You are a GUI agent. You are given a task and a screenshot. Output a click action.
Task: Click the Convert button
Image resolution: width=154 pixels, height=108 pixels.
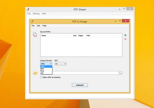coord(80,85)
